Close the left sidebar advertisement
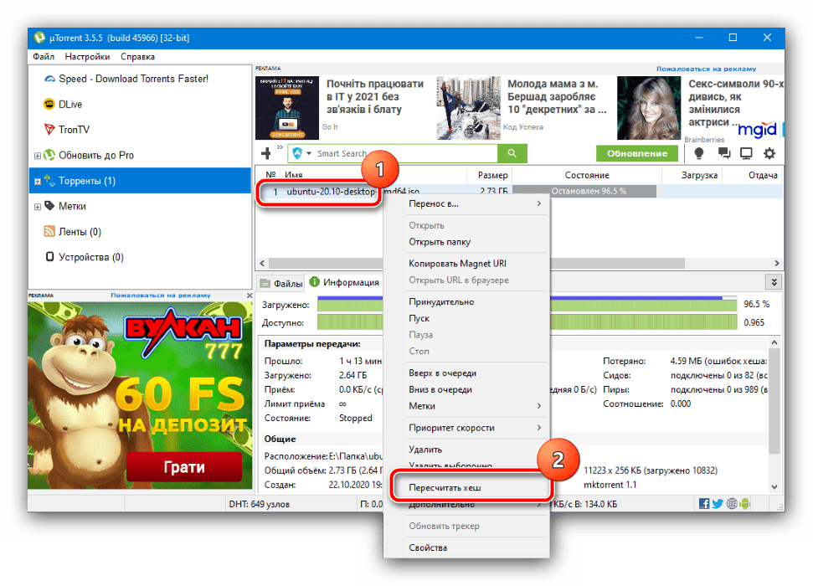The width and height of the screenshot is (813, 586). point(250,295)
